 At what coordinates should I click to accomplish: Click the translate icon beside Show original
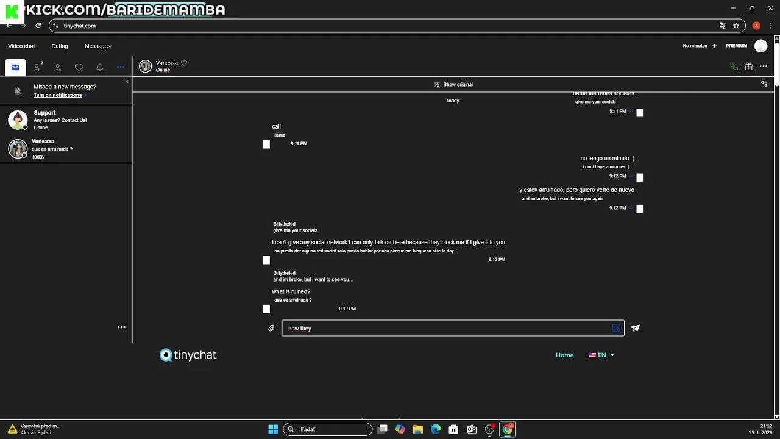(x=437, y=85)
